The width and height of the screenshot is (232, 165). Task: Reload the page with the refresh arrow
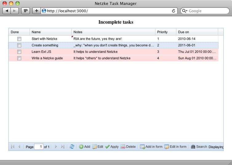pos(174,11)
